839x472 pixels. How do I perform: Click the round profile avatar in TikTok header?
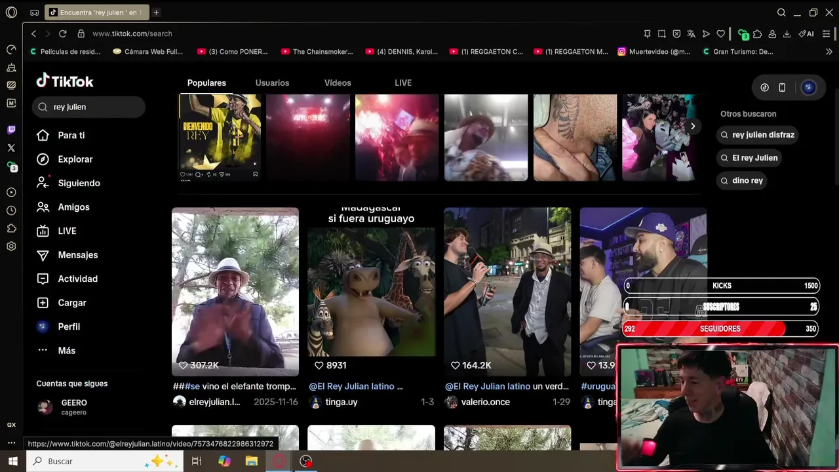[x=809, y=87]
